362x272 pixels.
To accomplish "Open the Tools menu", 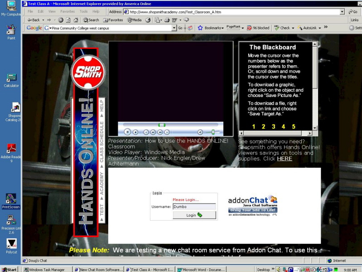I will 83,11.
